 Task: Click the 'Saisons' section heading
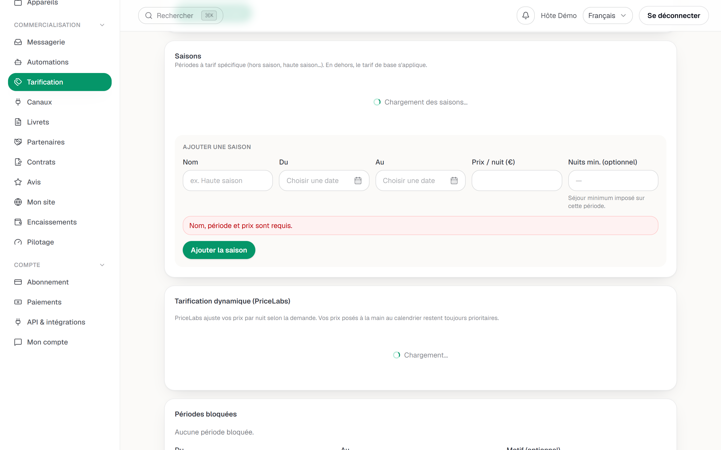coord(188,56)
